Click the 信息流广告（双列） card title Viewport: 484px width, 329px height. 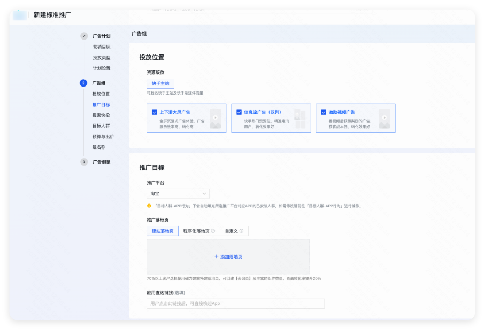click(x=263, y=112)
